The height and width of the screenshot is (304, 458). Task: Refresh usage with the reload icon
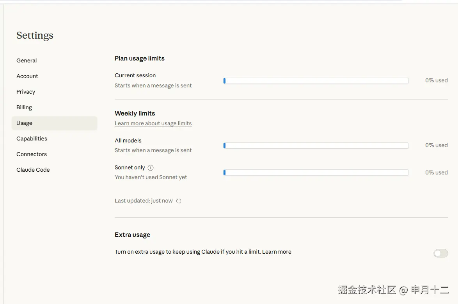point(179,201)
